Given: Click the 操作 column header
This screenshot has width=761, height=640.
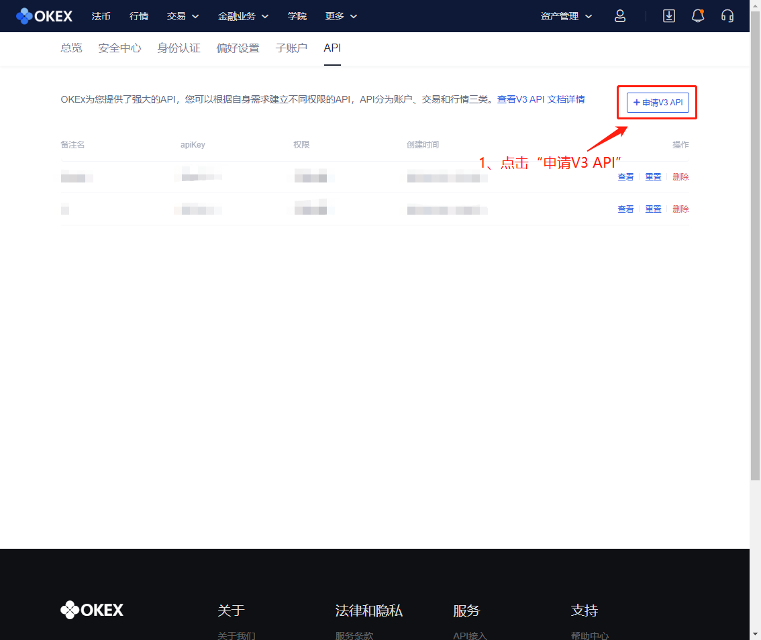Looking at the screenshot, I should click(x=680, y=145).
